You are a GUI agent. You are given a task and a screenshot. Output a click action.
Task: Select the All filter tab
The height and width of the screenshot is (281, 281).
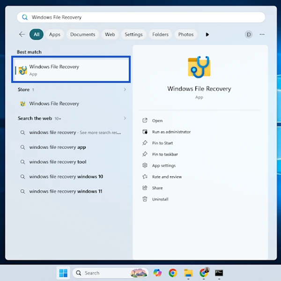[x=37, y=34]
